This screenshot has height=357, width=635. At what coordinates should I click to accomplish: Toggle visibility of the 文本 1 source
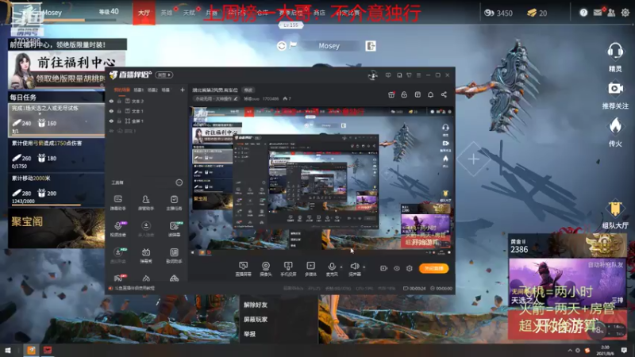pyautogui.click(x=111, y=111)
